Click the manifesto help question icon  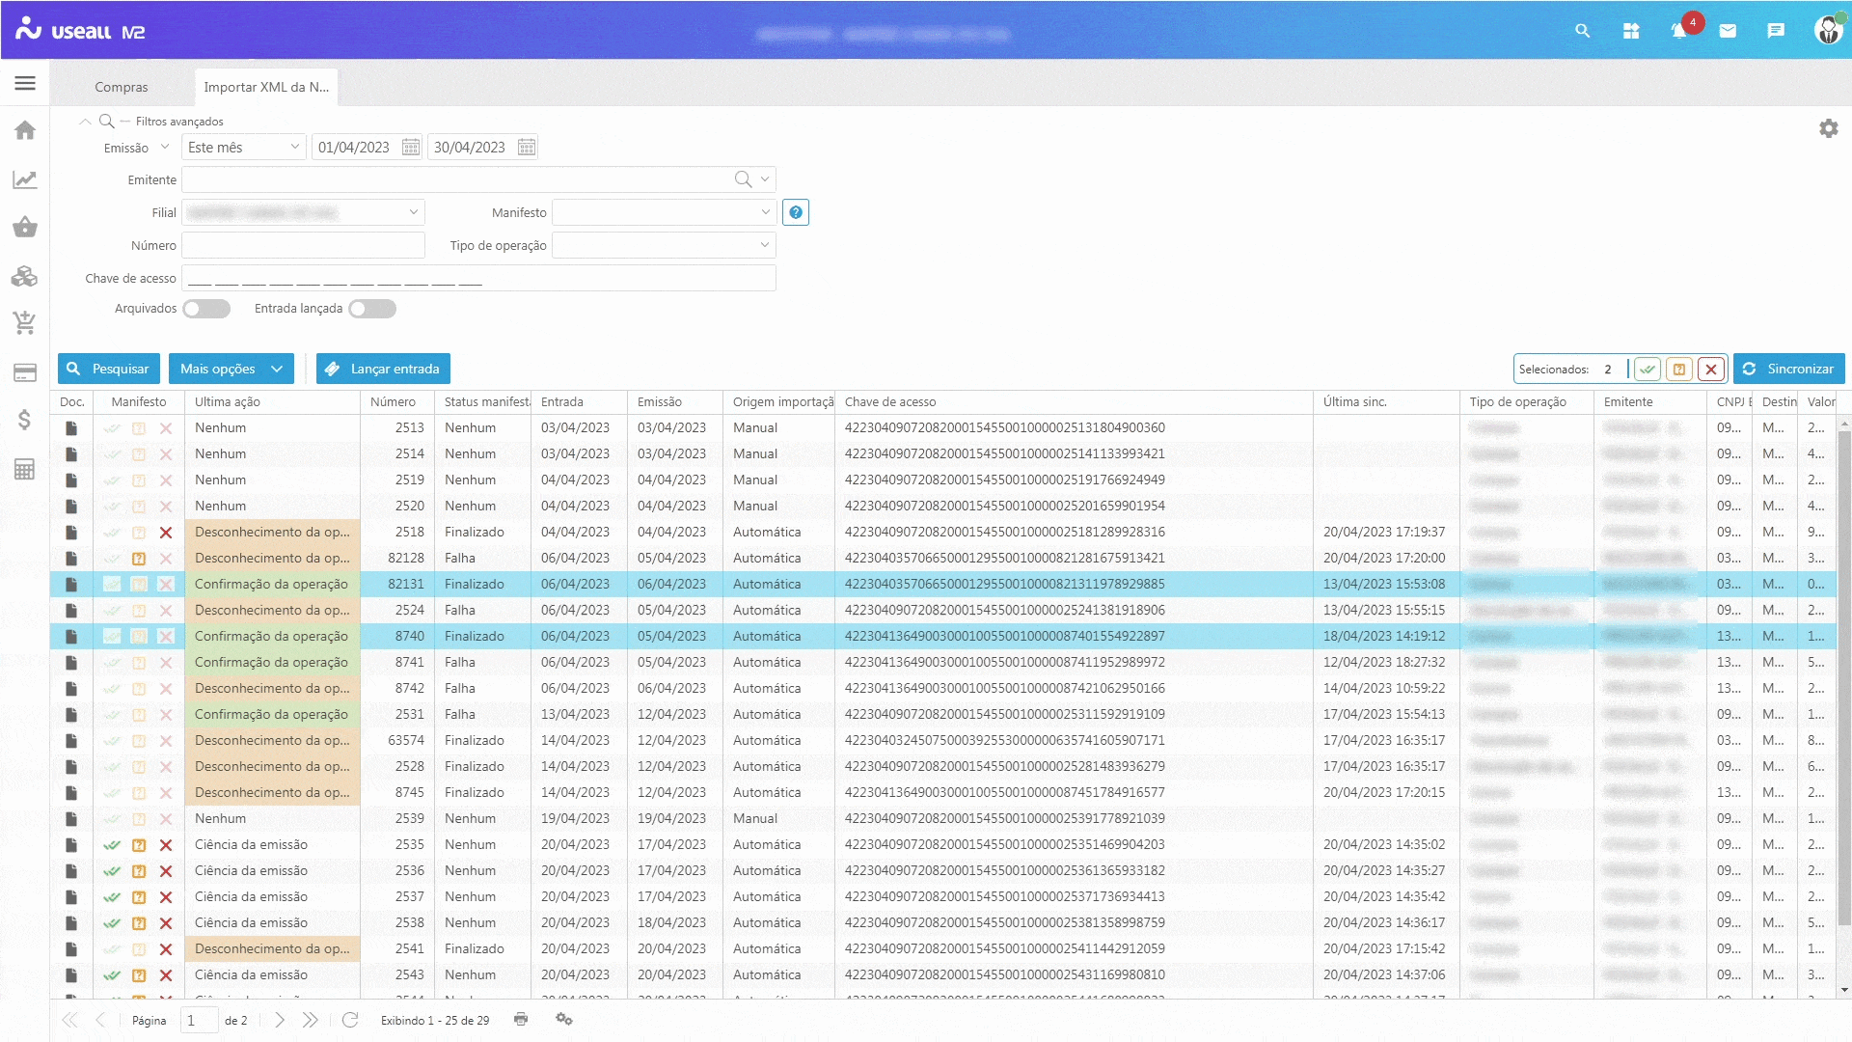[x=796, y=212]
